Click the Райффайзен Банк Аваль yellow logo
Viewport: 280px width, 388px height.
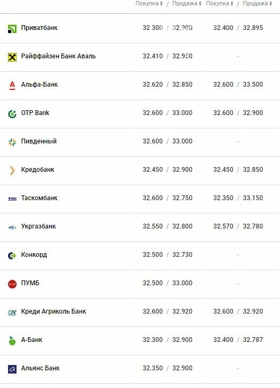pos(12,57)
